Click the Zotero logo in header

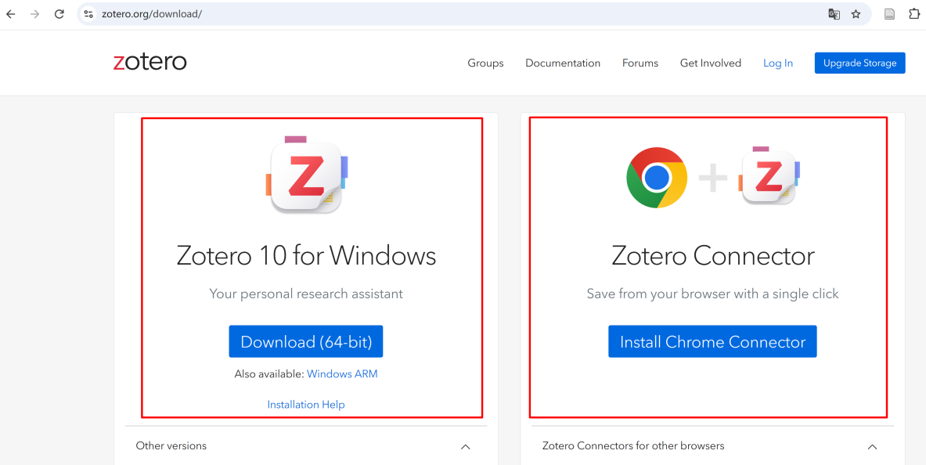[x=150, y=62]
